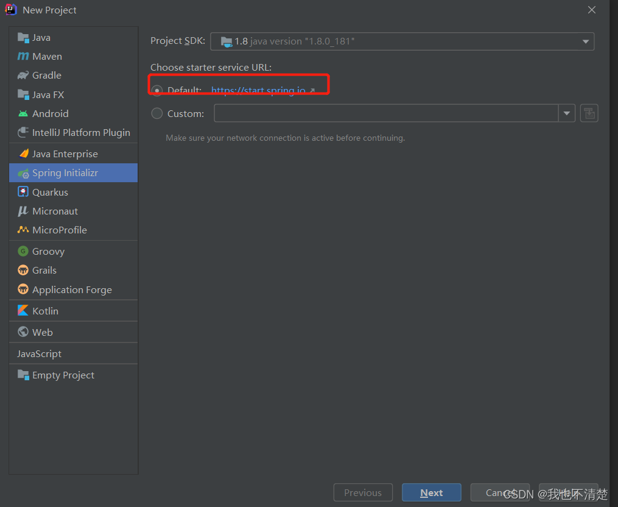The height and width of the screenshot is (507, 618).
Task: Click the Groovy green G icon
Action: click(x=23, y=251)
